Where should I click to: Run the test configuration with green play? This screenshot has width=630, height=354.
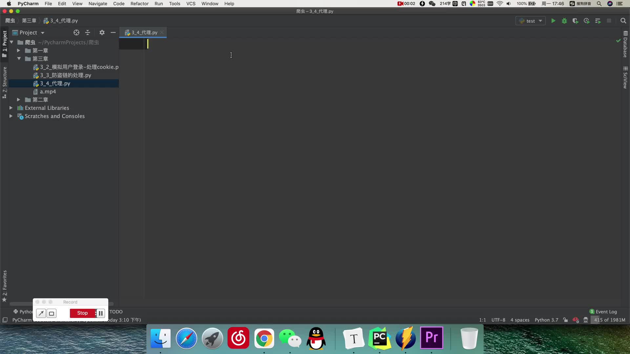[x=553, y=21]
